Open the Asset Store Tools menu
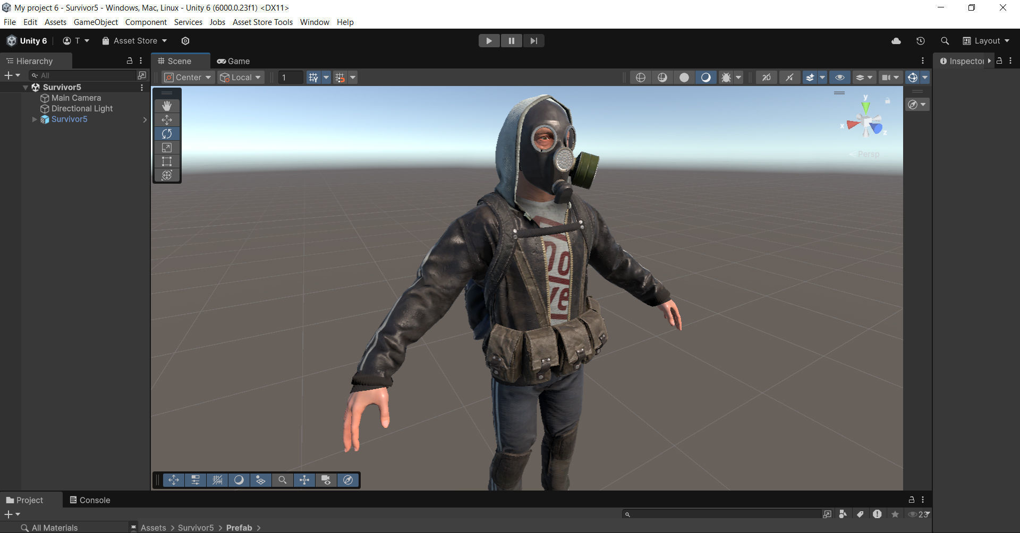Viewport: 1020px width, 533px height. (262, 22)
